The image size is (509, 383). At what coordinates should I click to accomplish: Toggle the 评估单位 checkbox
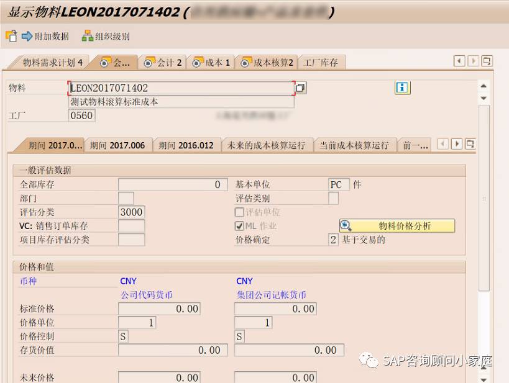(x=239, y=212)
